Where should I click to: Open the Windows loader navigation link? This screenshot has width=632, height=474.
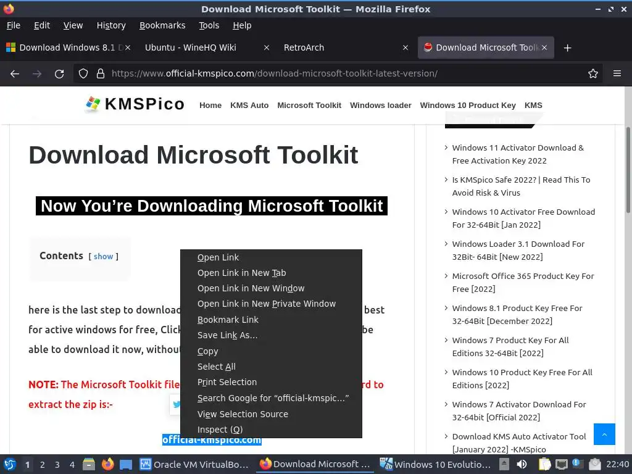pos(380,105)
